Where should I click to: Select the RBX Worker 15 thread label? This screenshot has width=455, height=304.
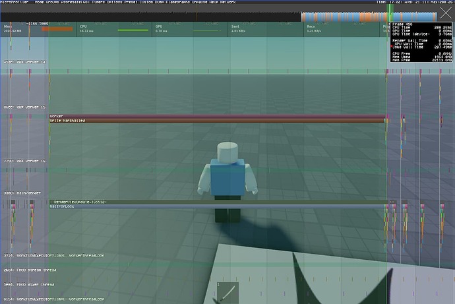[24, 107]
